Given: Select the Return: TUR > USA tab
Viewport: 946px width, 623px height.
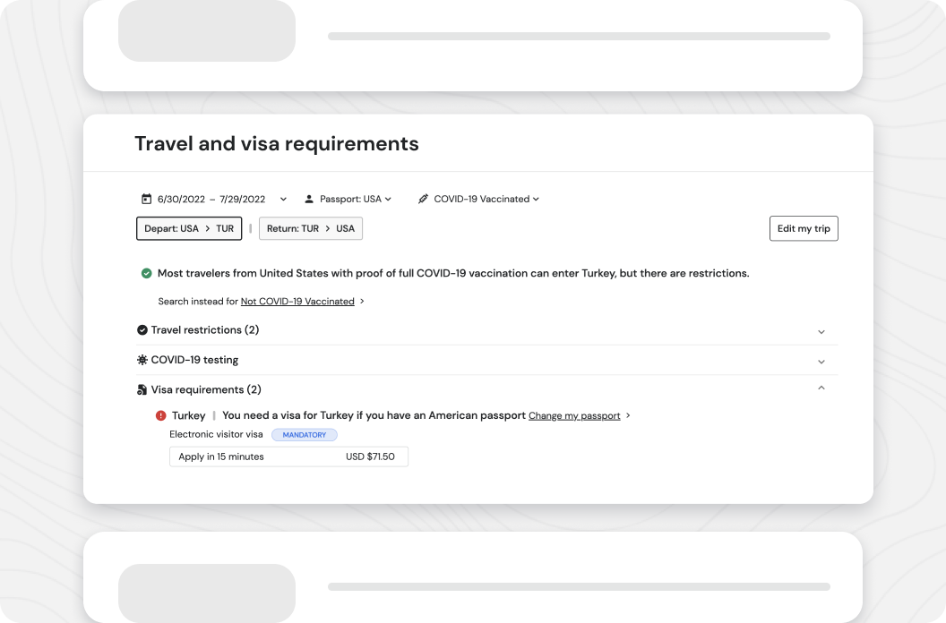Looking at the screenshot, I should click(x=311, y=228).
